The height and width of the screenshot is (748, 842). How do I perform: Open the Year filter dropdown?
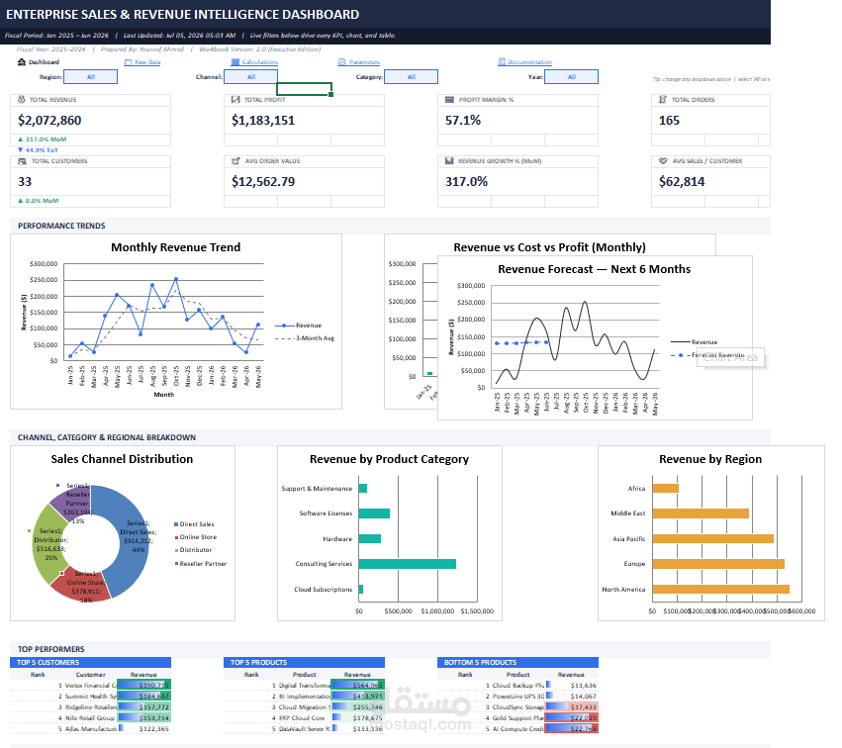(x=571, y=77)
